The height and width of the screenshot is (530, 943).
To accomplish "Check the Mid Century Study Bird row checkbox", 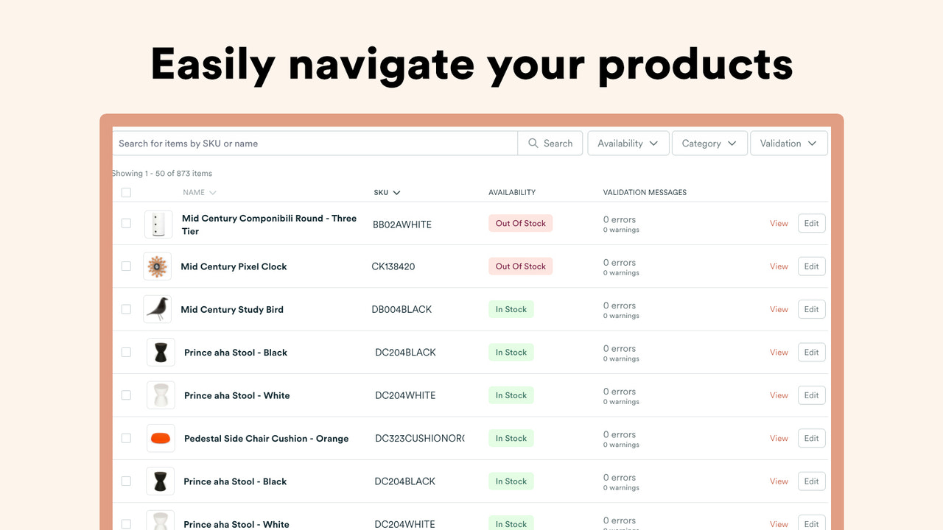I will point(126,309).
